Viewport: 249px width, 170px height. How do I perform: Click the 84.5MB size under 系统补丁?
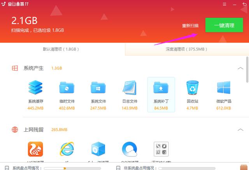tap(161, 108)
